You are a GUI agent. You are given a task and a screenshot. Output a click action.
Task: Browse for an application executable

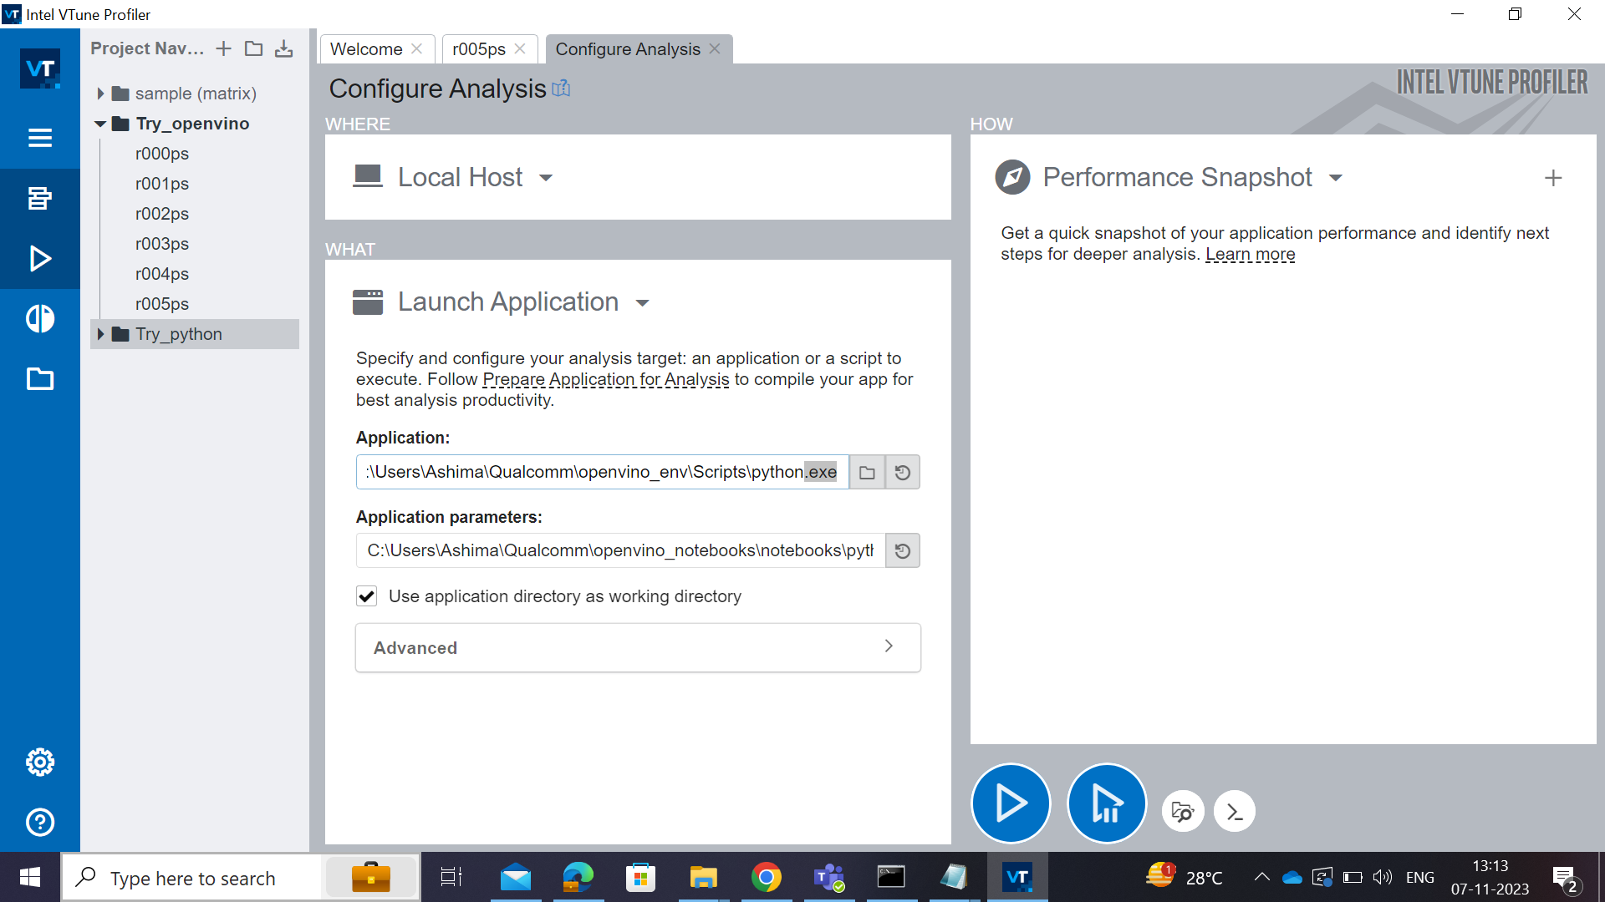[867, 472]
